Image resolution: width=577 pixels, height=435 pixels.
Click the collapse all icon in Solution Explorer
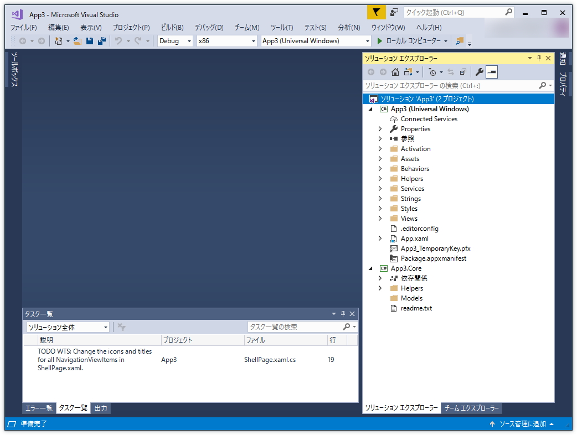point(463,72)
